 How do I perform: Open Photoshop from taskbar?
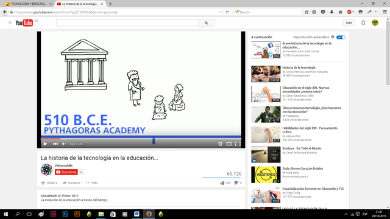pos(65,214)
